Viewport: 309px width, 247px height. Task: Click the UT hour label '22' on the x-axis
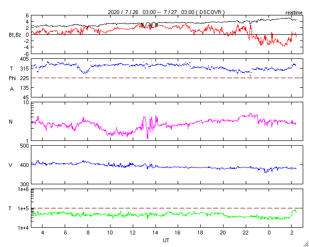click(246, 233)
